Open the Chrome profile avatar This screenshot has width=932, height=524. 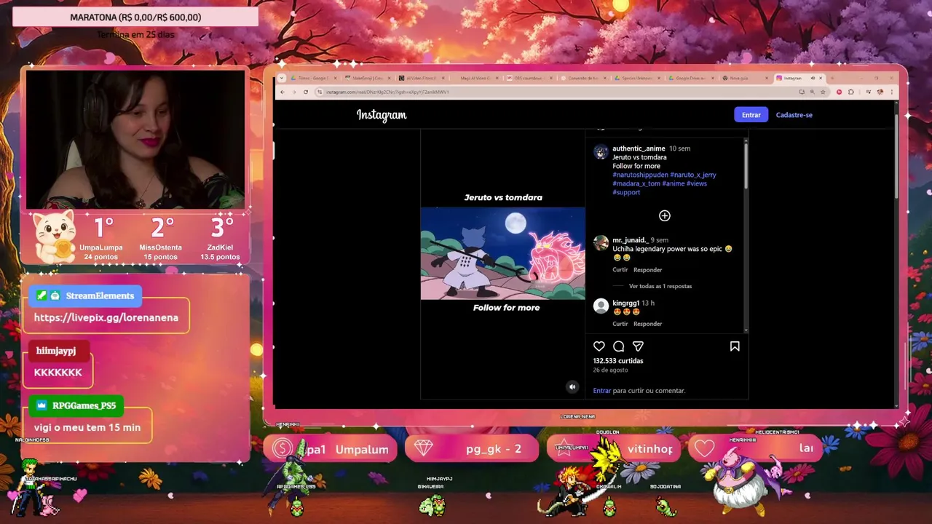[x=880, y=92]
